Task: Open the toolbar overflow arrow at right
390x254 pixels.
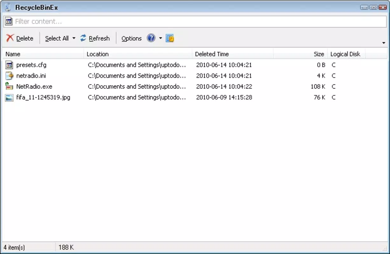Action: click(x=384, y=43)
